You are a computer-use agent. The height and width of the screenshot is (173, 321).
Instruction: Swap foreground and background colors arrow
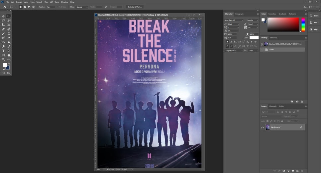9,64
